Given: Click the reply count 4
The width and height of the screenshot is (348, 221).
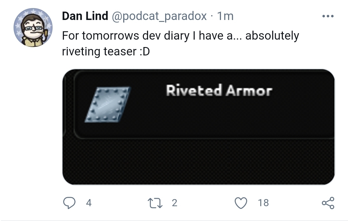Looking at the screenshot, I should (x=89, y=203).
